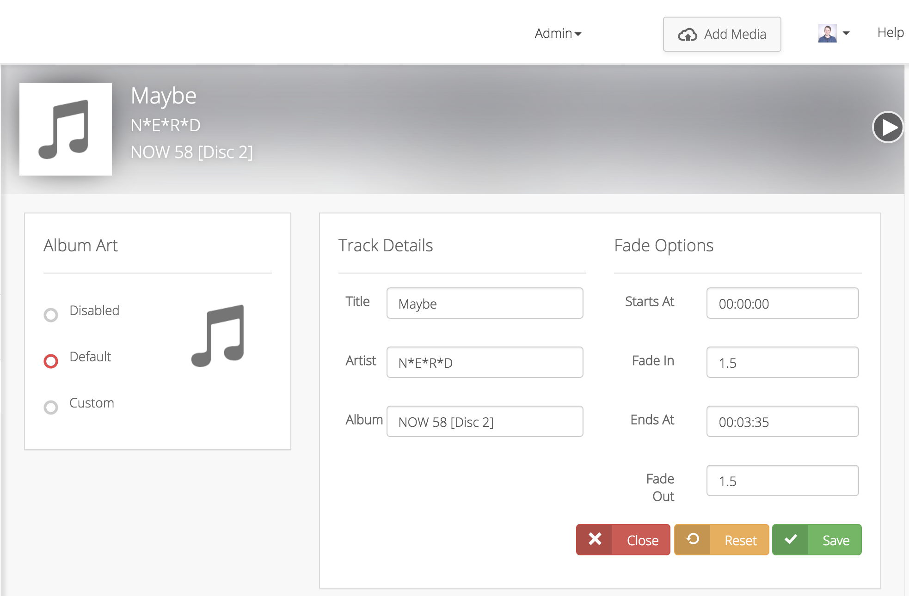Click the Starts At label
This screenshot has width=909, height=596.
(650, 301)
